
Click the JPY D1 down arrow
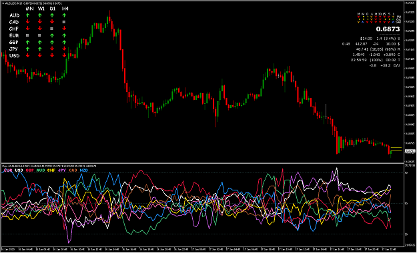coord(52,49)
